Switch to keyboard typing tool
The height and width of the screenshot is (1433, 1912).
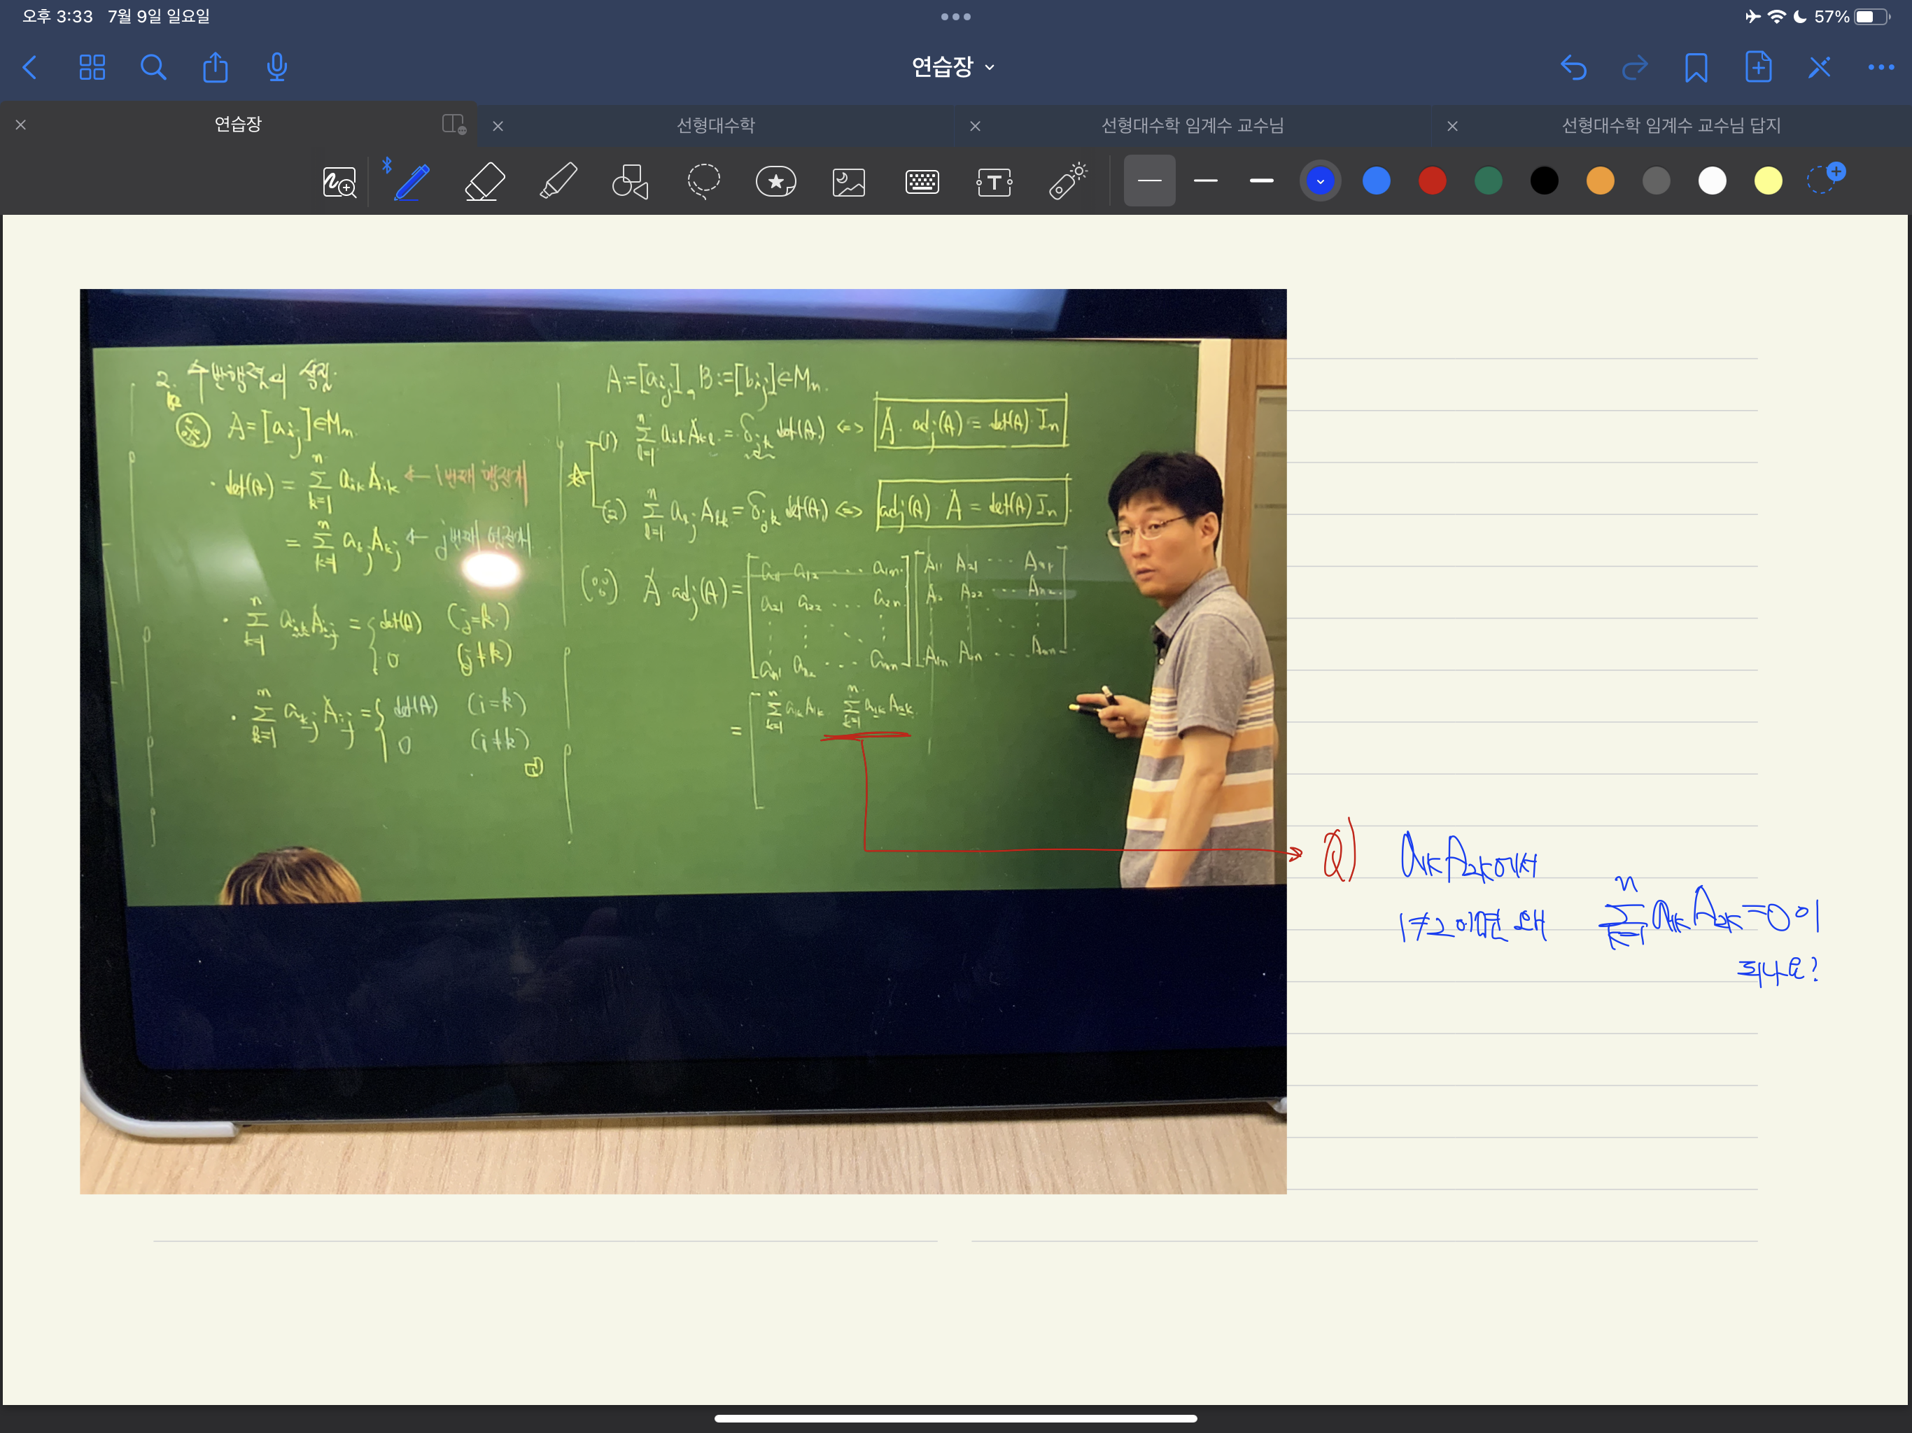tap(922, 181)
